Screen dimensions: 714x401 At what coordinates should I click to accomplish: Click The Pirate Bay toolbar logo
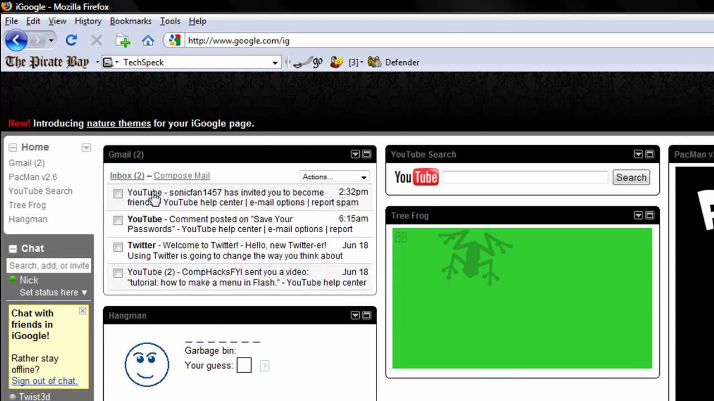[x=47, y=62]
